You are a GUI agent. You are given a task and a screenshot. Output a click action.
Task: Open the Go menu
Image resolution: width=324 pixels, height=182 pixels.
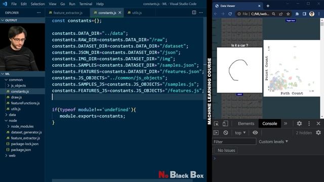(63, 4)
